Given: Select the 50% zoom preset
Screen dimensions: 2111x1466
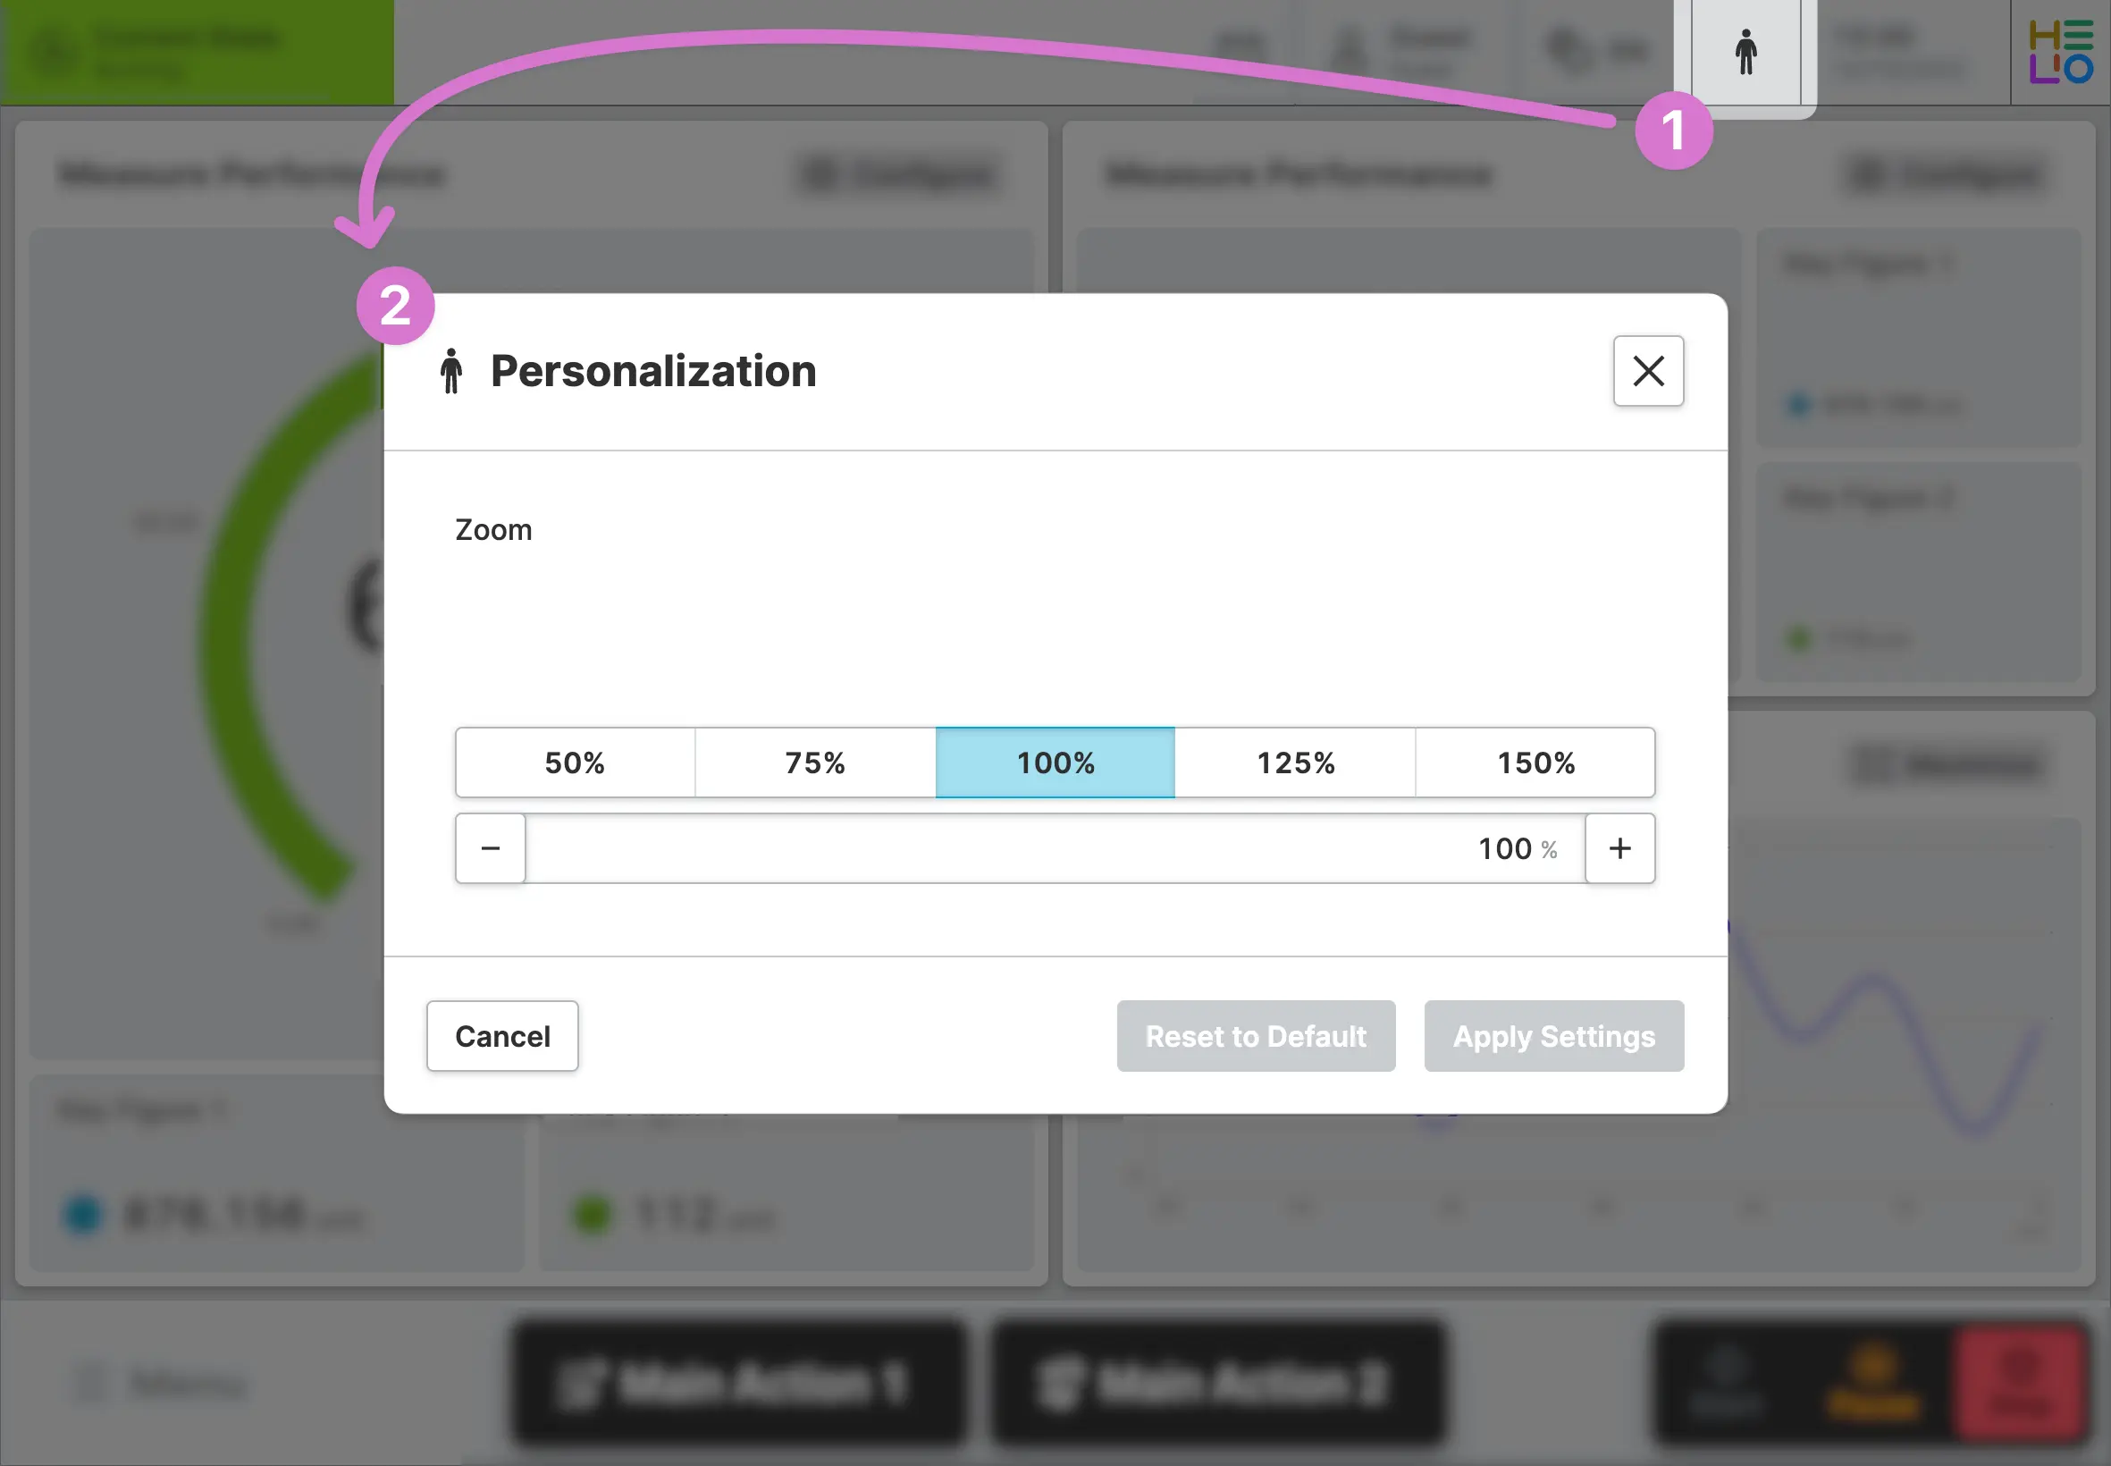Looking at the screenshot, I should (575, 762).
